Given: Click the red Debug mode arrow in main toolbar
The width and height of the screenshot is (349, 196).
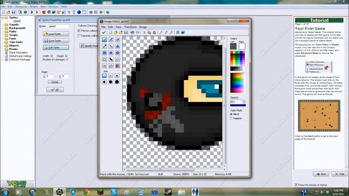Looking at the screenshot, I should tap(37, 12).
